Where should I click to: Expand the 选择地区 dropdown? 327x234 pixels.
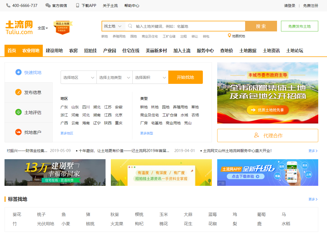[x=78, y=77]
